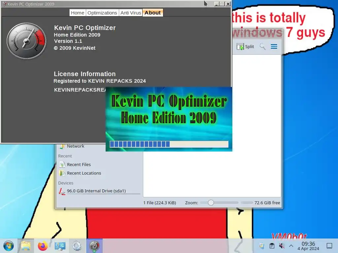Click the free space bar in status bar
Screen dimensions: 338x253
[x=247, y=203]
